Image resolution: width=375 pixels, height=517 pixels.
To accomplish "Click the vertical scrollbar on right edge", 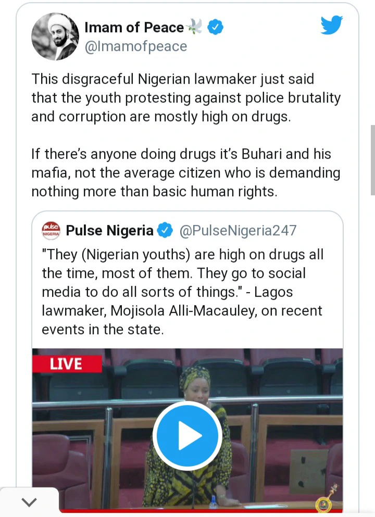I will coord(372,159).
